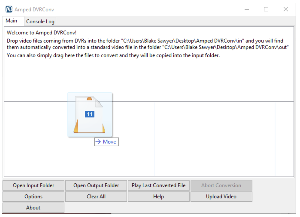This screenshot has width=300, height=217.
Task: Click the line starting "You can also simply drag"
Action: (113, 55)
